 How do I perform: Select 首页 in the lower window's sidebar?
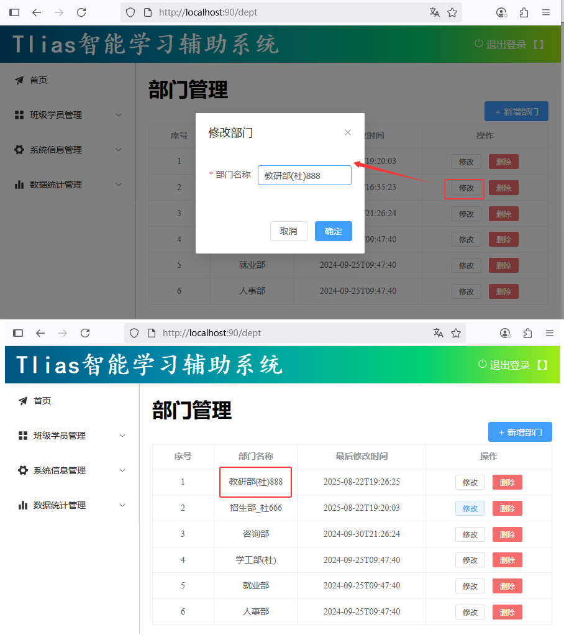click(42, 401)
